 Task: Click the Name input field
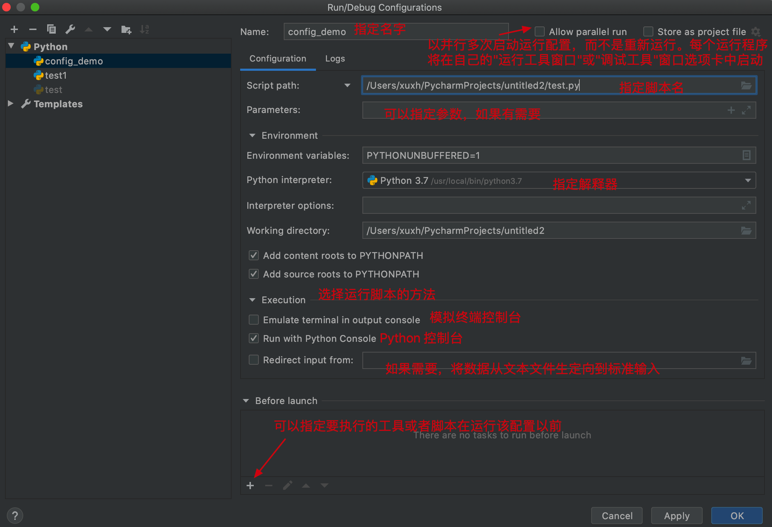pyautogui.click(x=396, y=31)
